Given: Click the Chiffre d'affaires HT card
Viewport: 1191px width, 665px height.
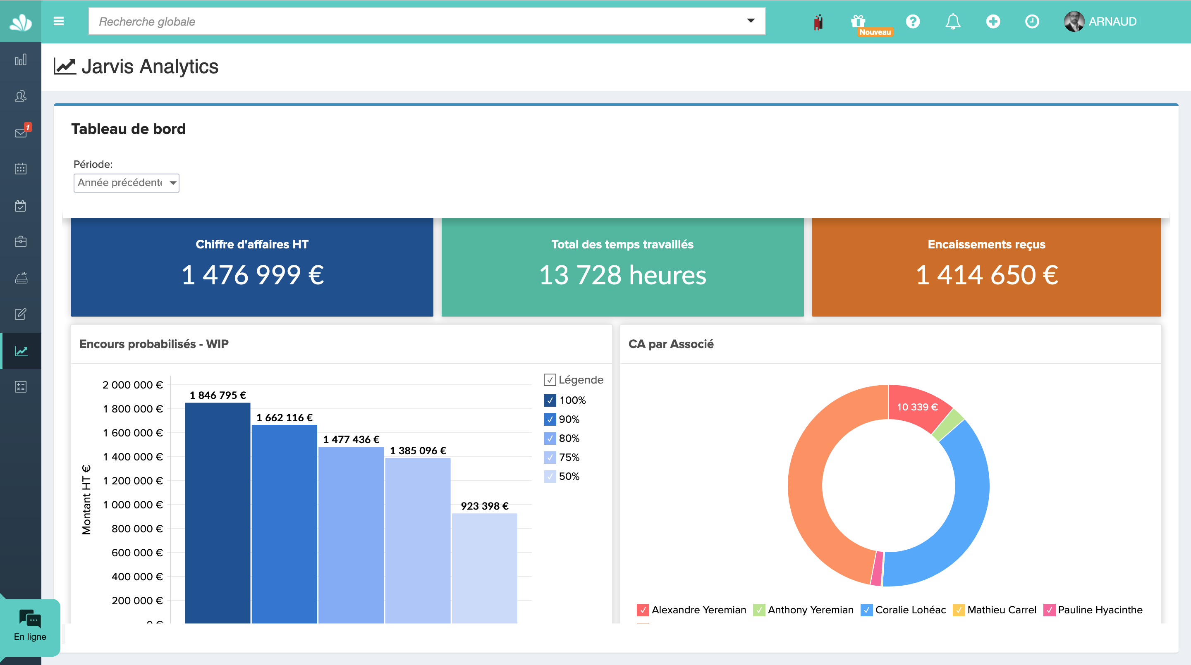Looking at the screenshot, I should point(252,267).
